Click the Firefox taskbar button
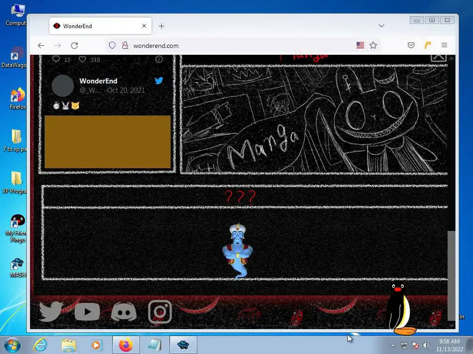 coord(126,345)
